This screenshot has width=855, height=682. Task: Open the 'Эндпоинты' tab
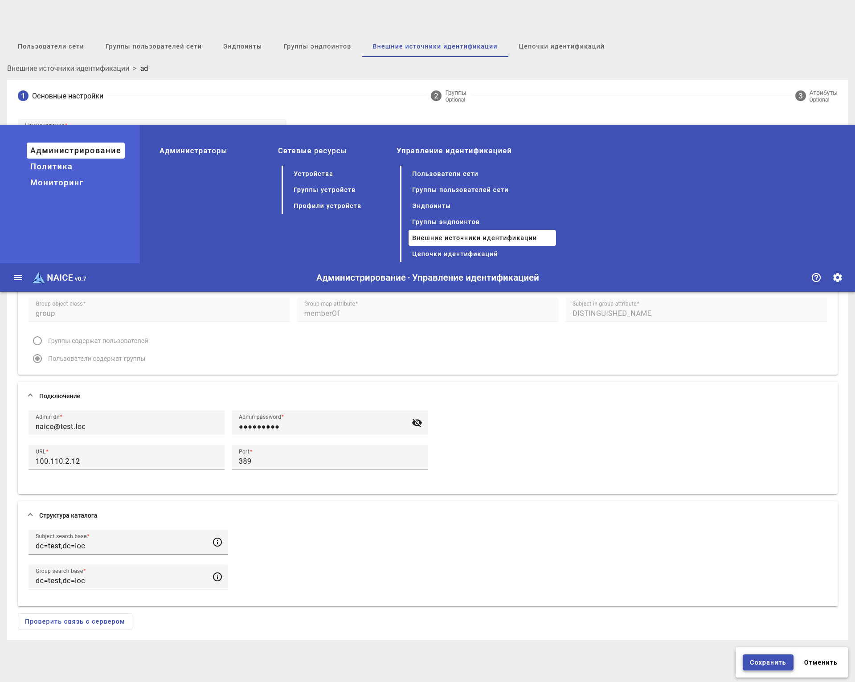242,46
